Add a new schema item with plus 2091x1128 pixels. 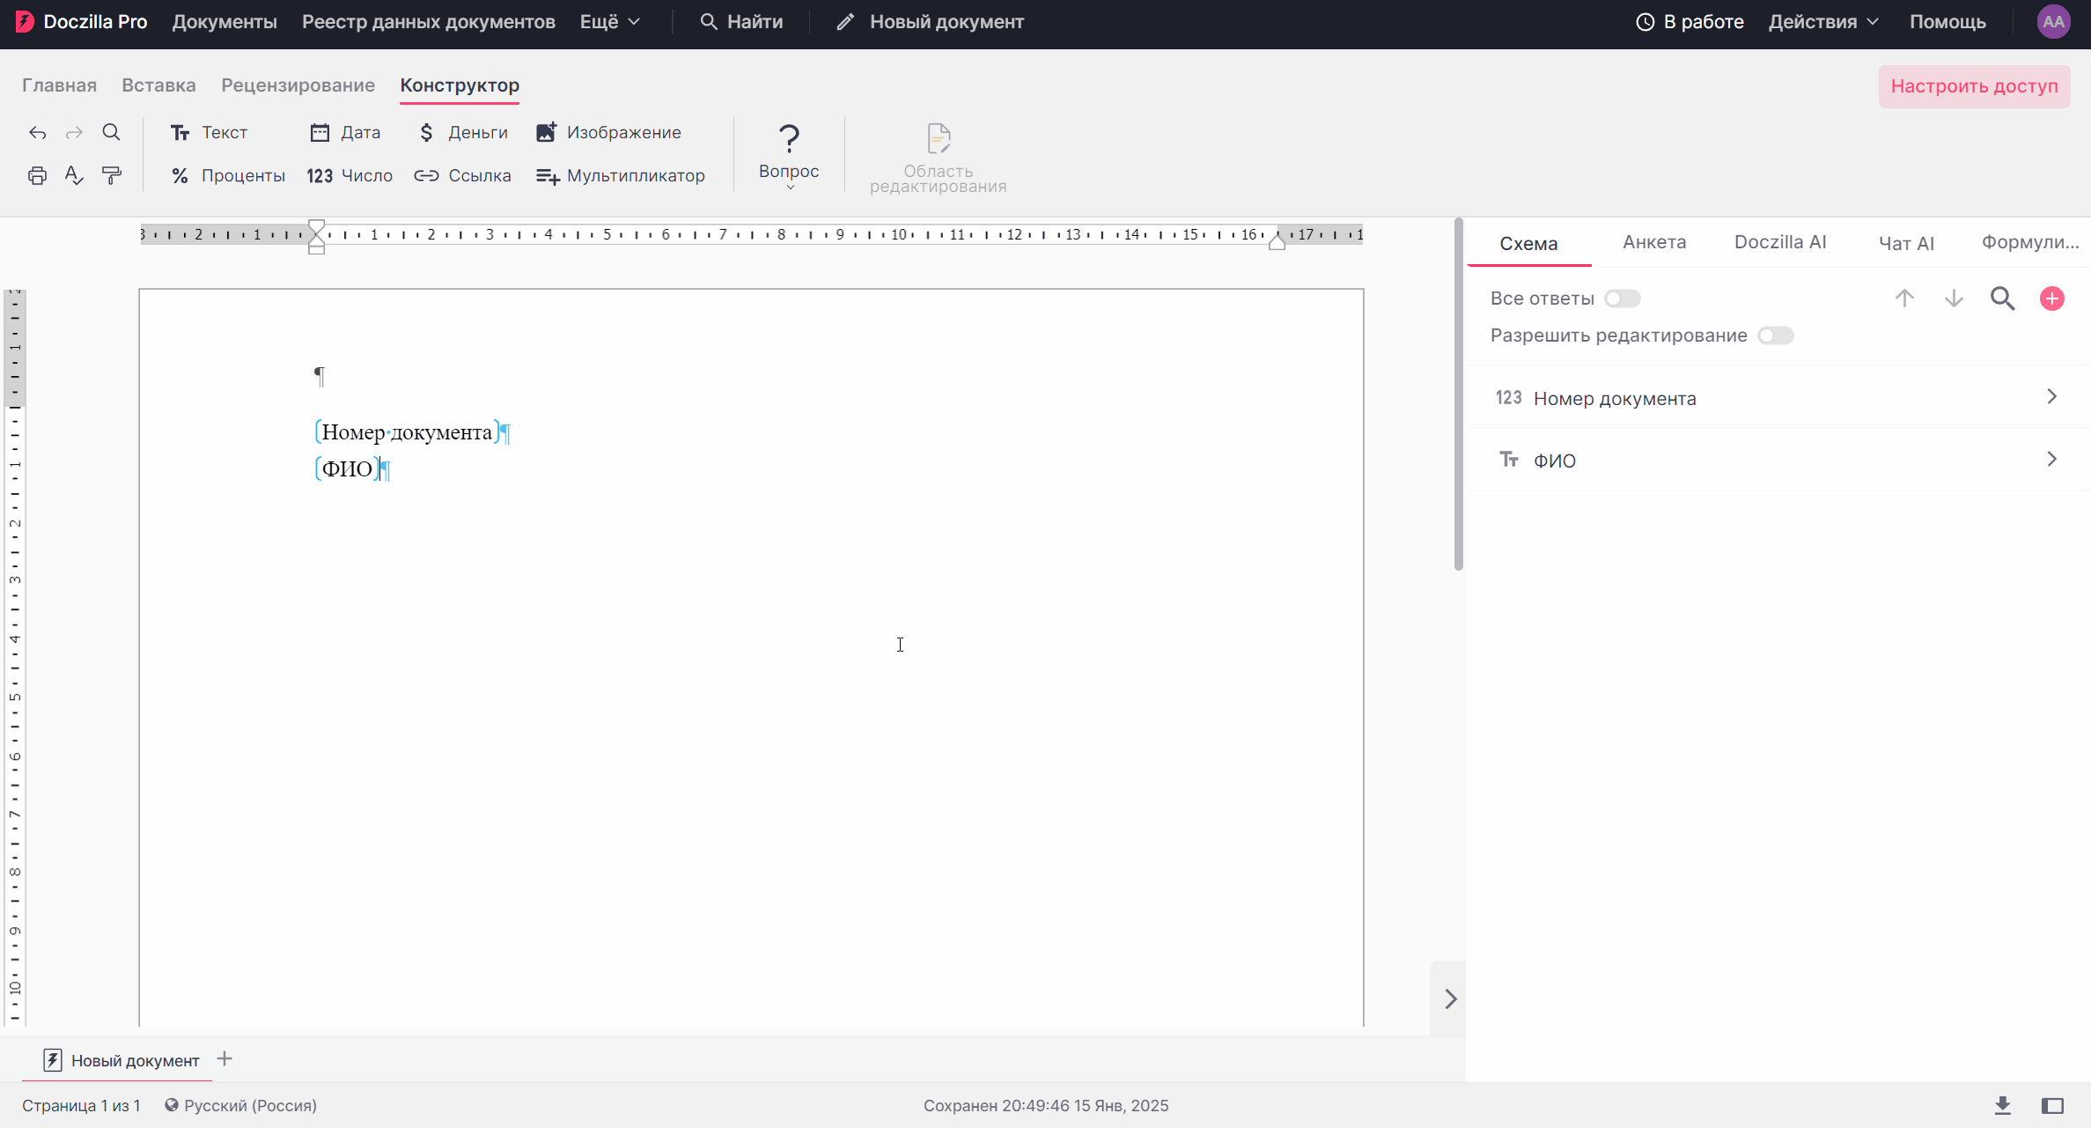2052,299
